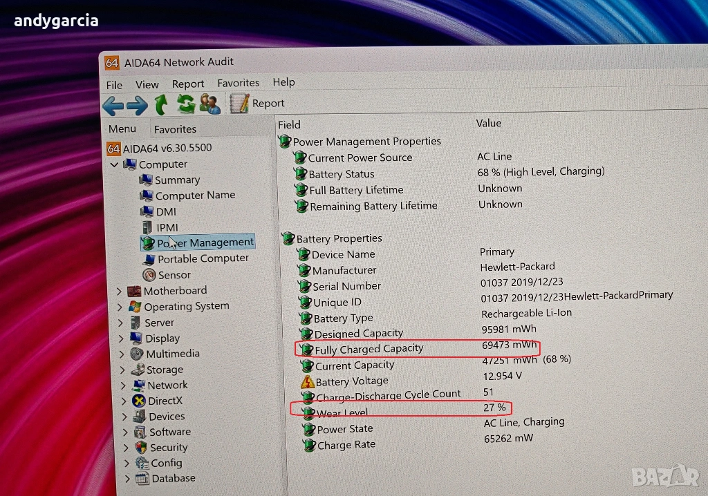Click the green Refresh toolbar icon
The image size is (708, 496).
185,104
